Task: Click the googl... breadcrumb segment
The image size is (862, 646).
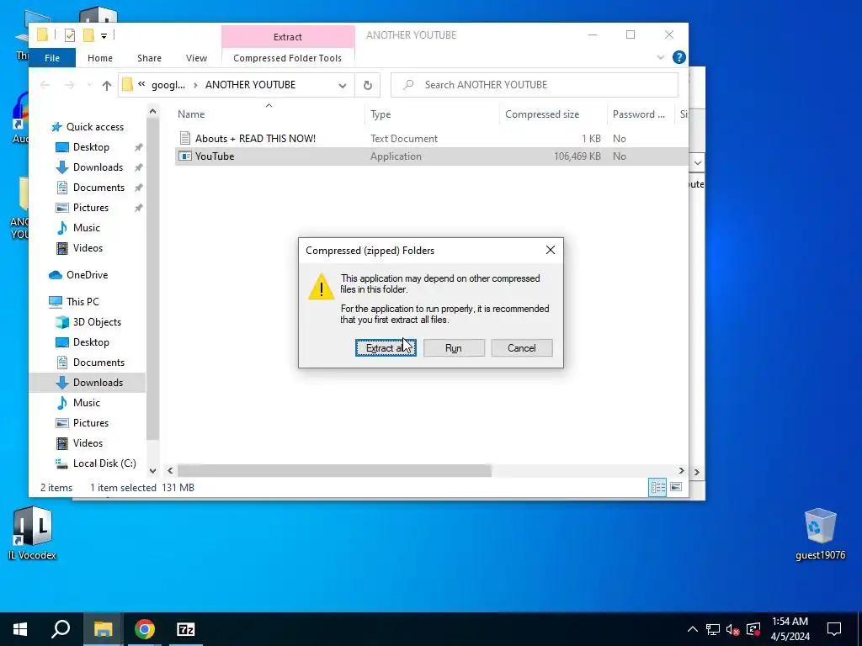Action: [168, 85]
